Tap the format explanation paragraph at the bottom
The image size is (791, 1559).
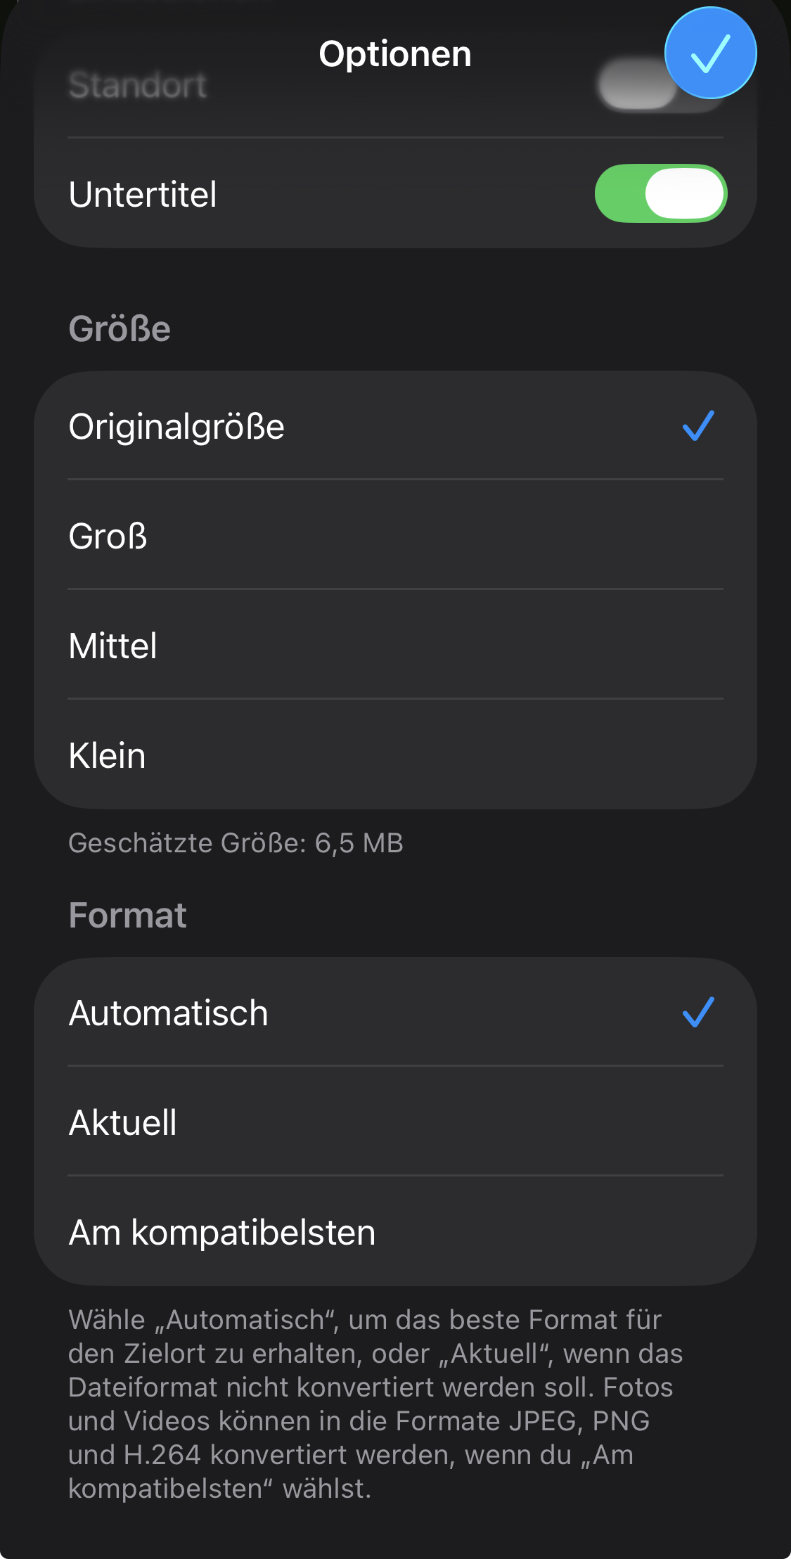(x=366, y=1404)
